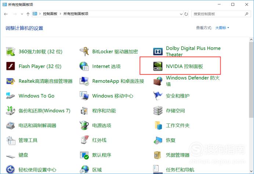Click the 控制面板 breadcrumb

point(50,14)
